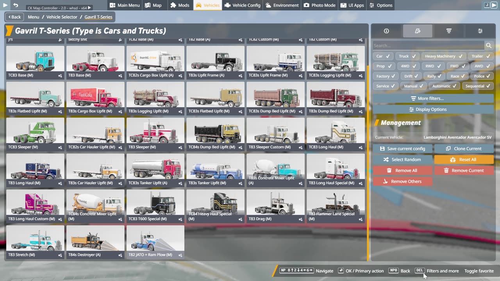Toggle the 4WD filter chip
This screenshot has height=281, width=500.
coord(409,66)
